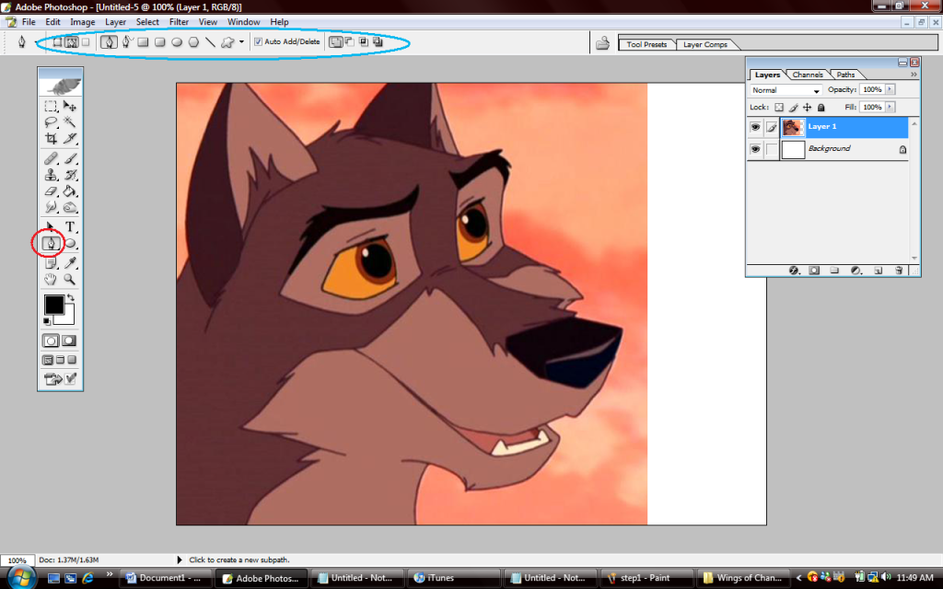
Task: Click the black foreground color swatch
Action: click(53, 305)
